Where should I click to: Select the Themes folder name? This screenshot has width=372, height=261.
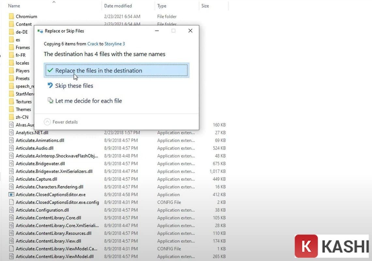click(x=23, y=109)
